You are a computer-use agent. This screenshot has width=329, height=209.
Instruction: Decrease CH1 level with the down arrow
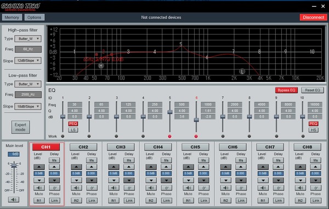(x=39, y=180)
